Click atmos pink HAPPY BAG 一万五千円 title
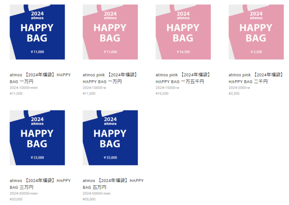This screenshot has width=289, height=205. 183,78
